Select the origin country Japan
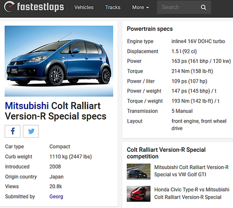Screen dimensions: 233x208 56,177
